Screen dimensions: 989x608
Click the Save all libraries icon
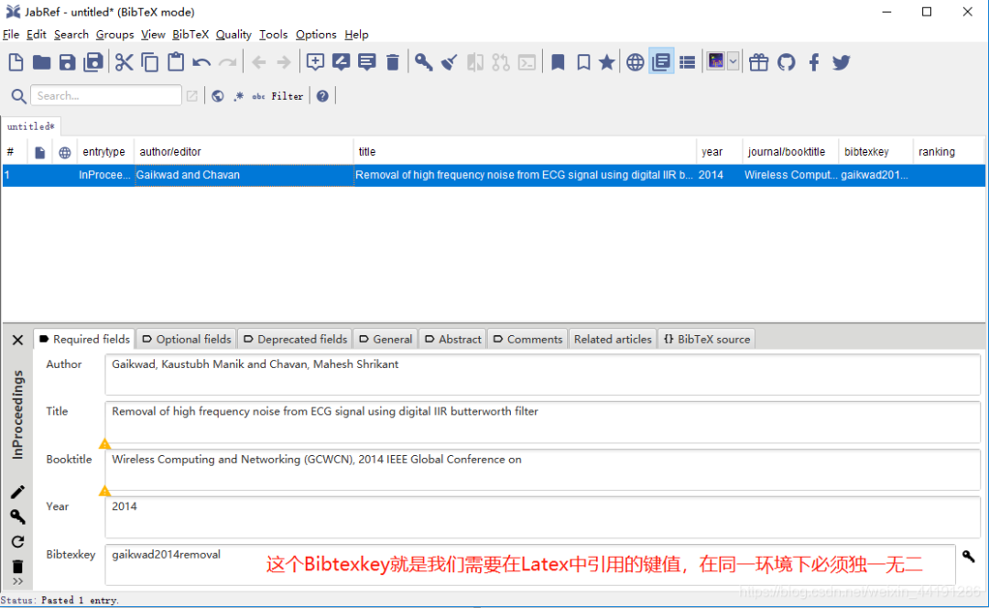(x=93, y=62)
